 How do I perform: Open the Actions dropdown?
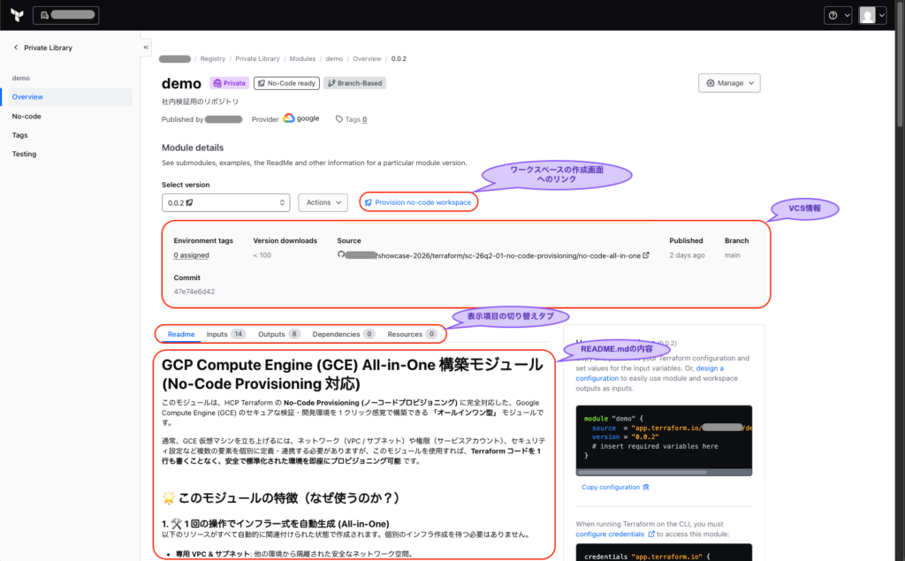(x=323, y=202)
